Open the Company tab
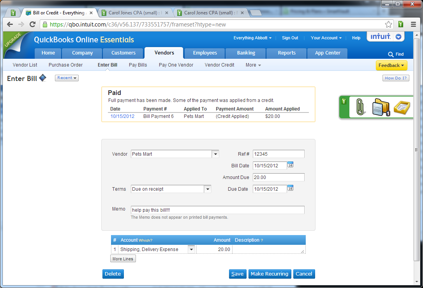This screenshot has height=288, width=423. pos(82,53)
